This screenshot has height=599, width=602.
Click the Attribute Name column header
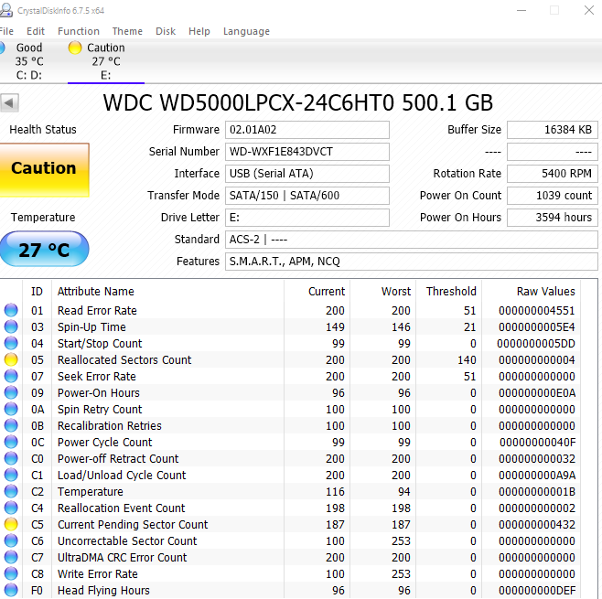coord(95,291)
